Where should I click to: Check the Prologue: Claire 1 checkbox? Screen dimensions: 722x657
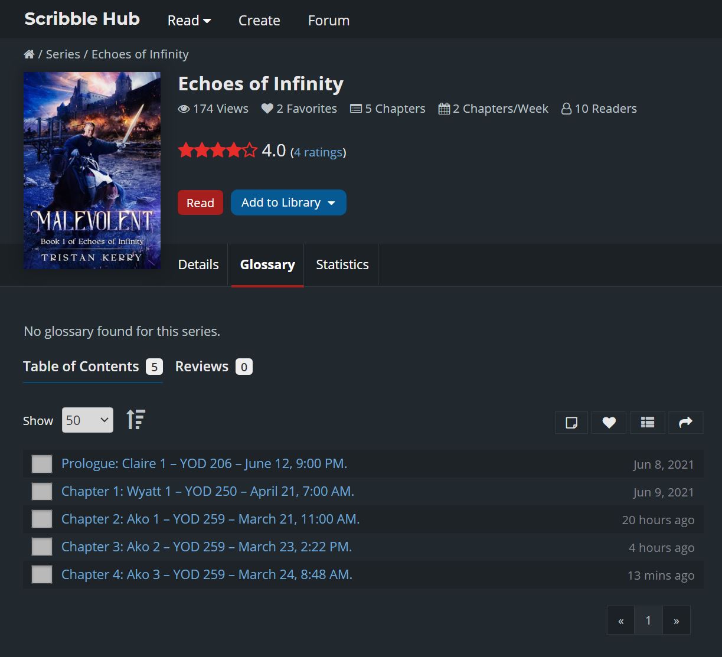42,464
